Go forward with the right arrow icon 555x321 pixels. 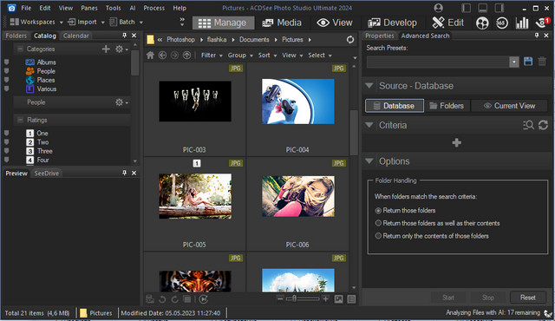(174, 56)
